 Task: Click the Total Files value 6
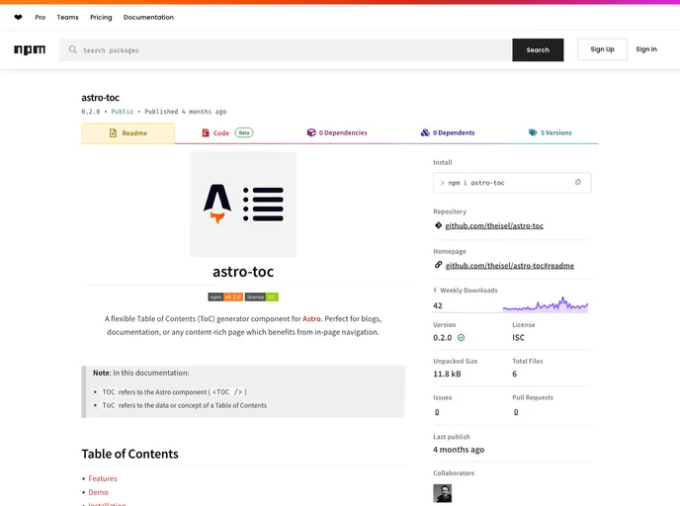(x=515, y=374)
